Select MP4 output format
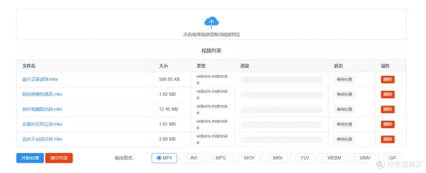The width and height of the screenshot is (426, 173). pos(164,158)
